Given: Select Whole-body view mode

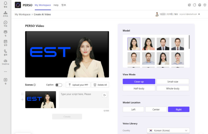Looking at the screenshot, I should pos(173,88).
